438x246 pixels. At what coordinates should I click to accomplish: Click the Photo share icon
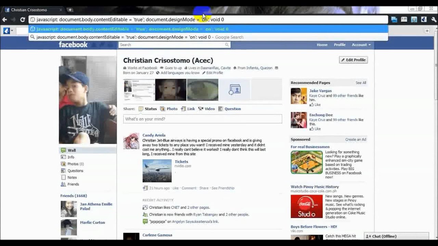tap(163, 109)
